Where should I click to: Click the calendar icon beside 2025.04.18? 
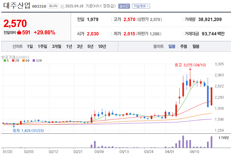(62, 6)
